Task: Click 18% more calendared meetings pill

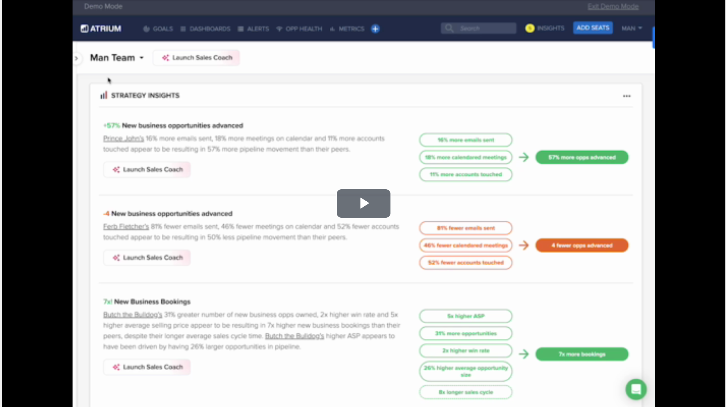Action: [x=466, y=157]
